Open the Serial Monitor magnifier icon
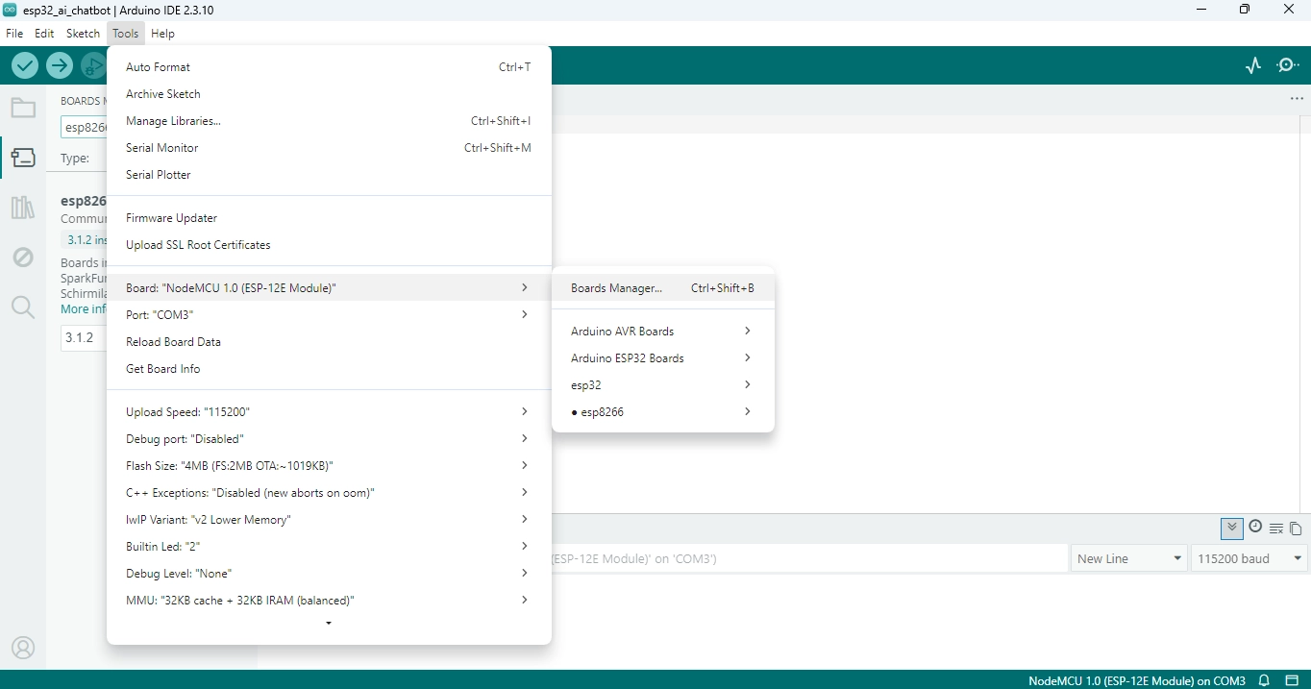 pos(1288,65)
